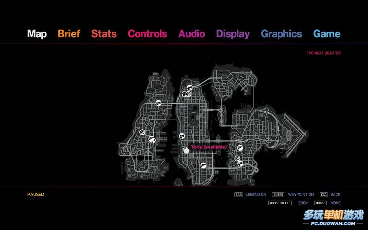Click the Tony (available) map label
This screenshot has height=230, width=368.
[209, 147]
